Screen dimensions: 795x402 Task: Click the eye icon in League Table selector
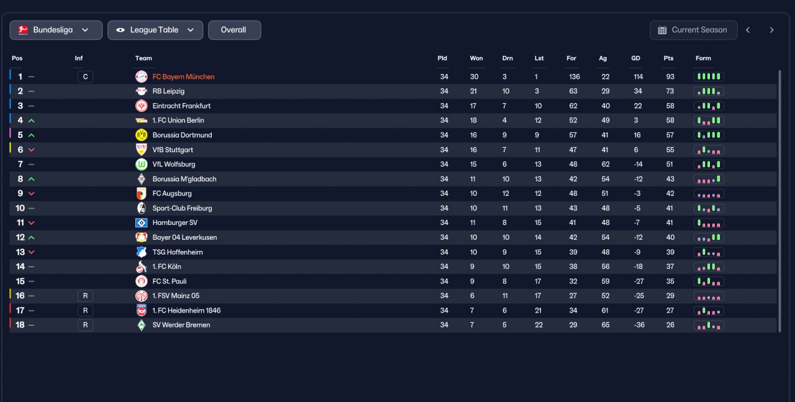point(120,30)
